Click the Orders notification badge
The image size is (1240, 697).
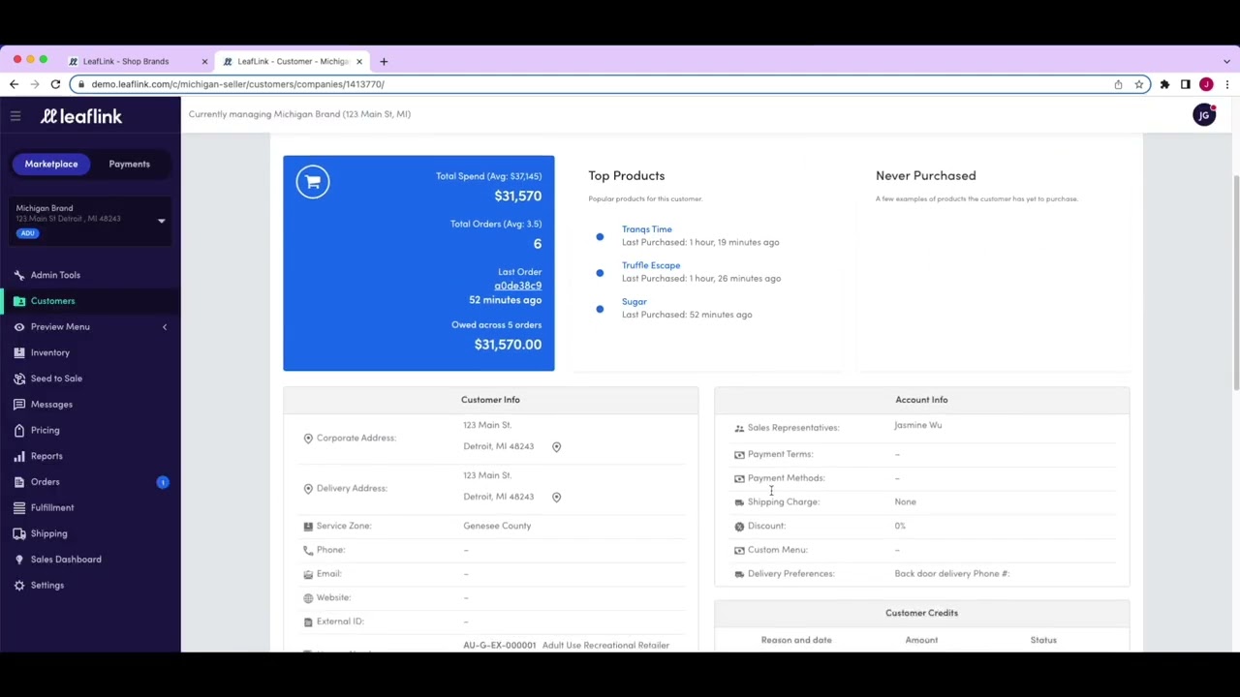click(x=163, y=482)
